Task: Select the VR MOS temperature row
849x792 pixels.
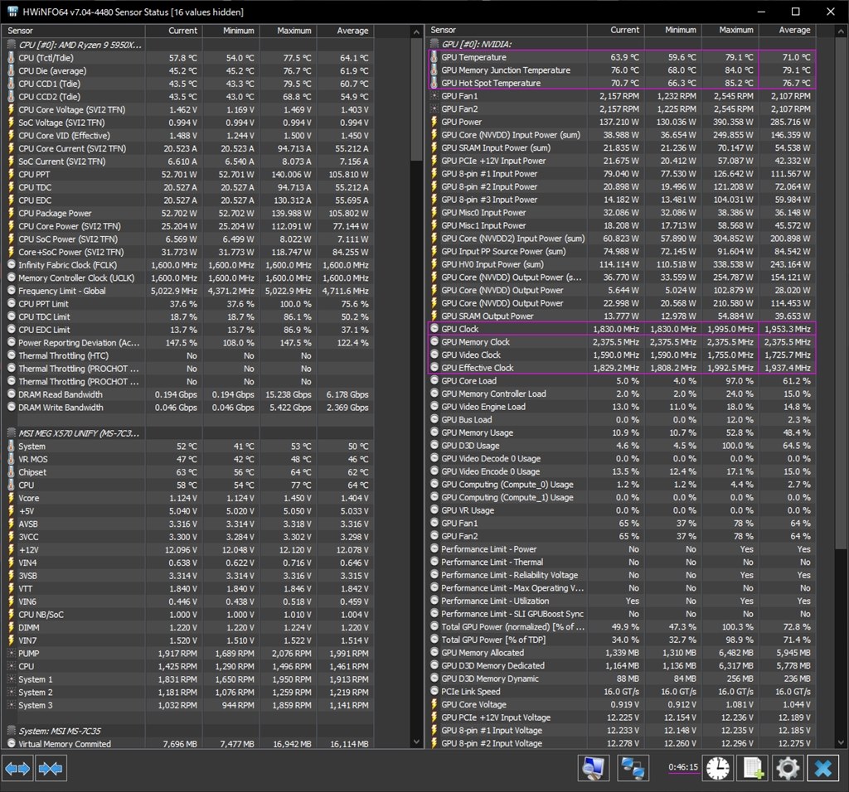Action: click(x=188, y=459)
